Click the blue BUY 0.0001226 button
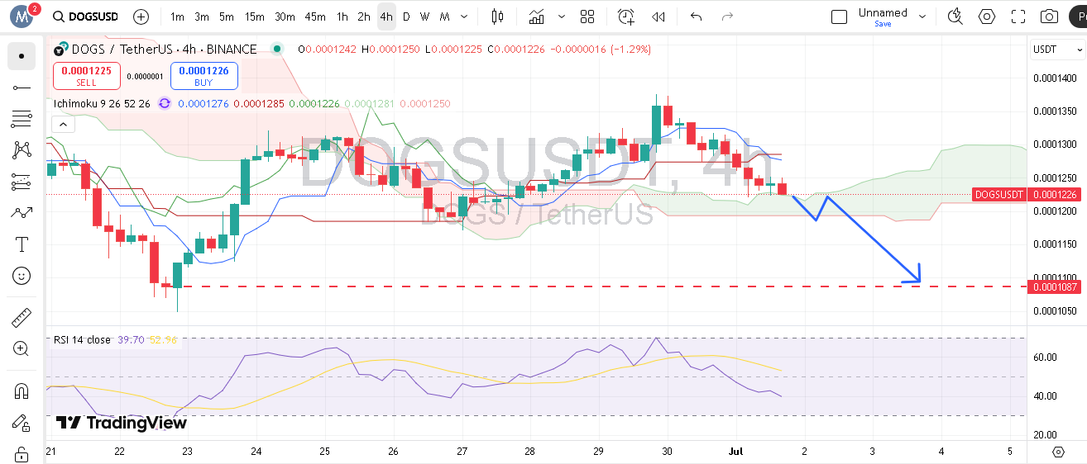 point(204,76)
